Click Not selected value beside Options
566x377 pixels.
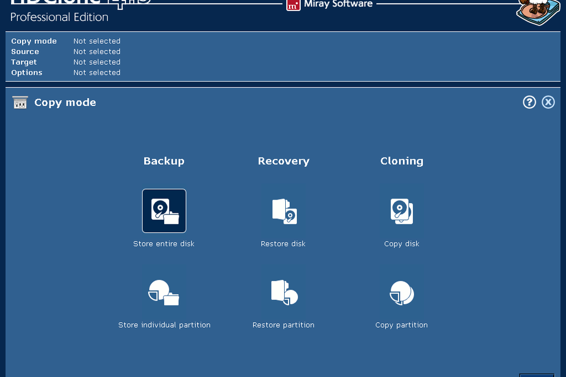pos(97,73)
